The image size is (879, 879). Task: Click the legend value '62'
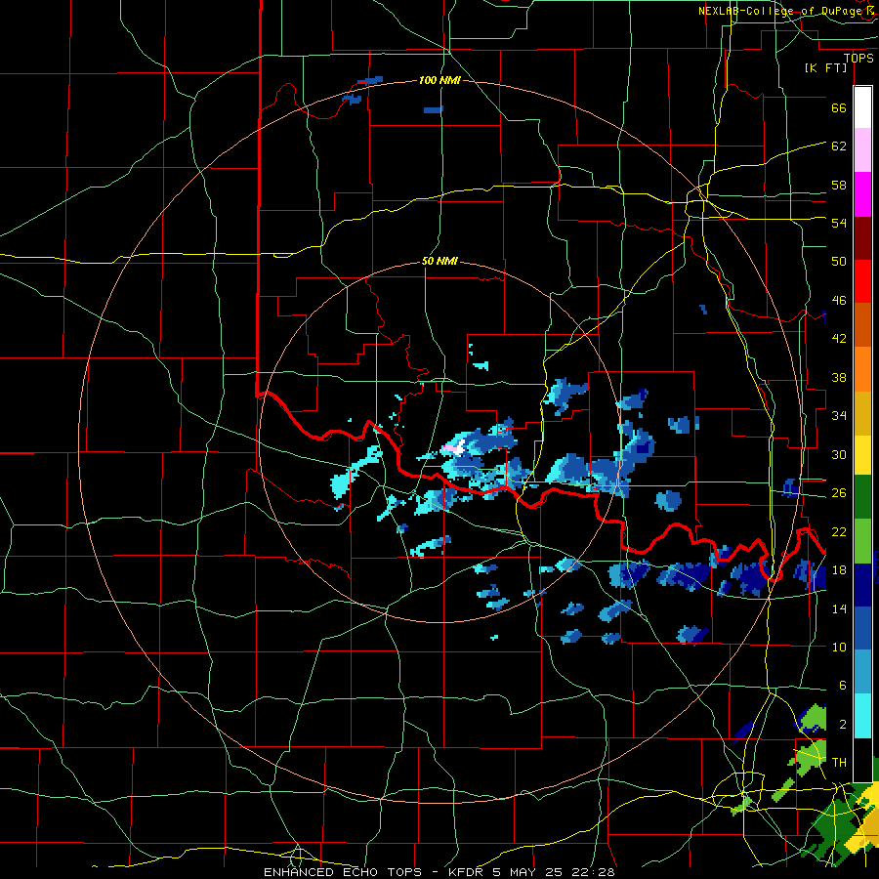coord(839,146)
